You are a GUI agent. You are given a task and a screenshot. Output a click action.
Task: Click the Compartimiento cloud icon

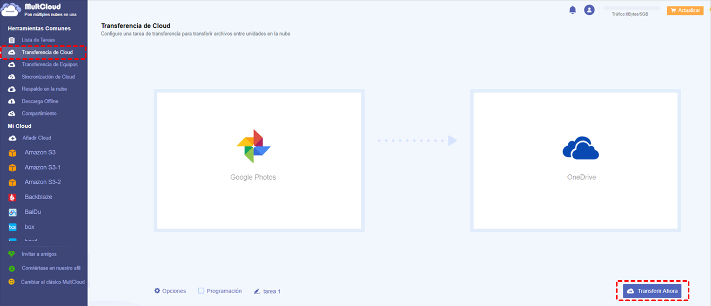[12, 113]
